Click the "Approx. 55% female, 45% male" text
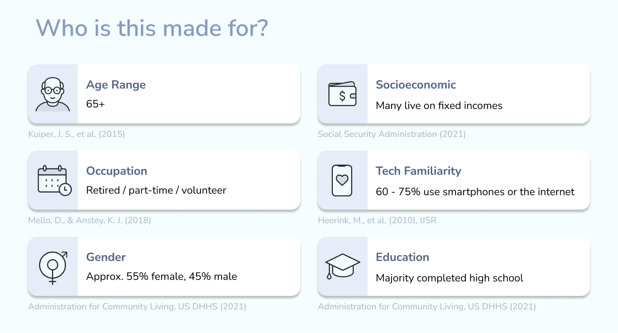618x333 pixels. 162,277
